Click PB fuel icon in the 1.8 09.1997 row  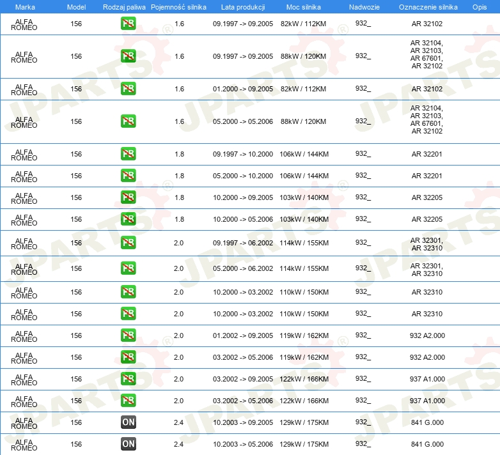point(129,153)
